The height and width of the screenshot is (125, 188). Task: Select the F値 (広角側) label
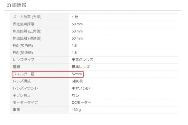pos(23,46)
